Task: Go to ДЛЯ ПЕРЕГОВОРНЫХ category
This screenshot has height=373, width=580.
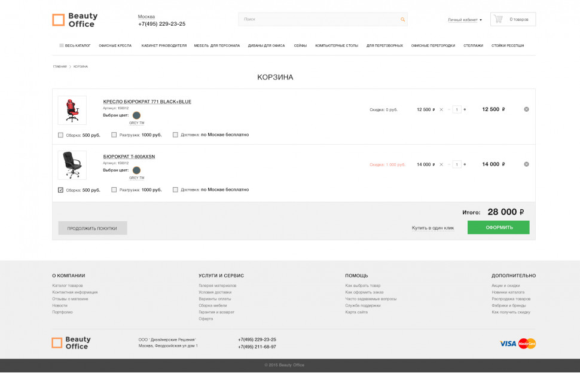Action: tap(384, 45)
